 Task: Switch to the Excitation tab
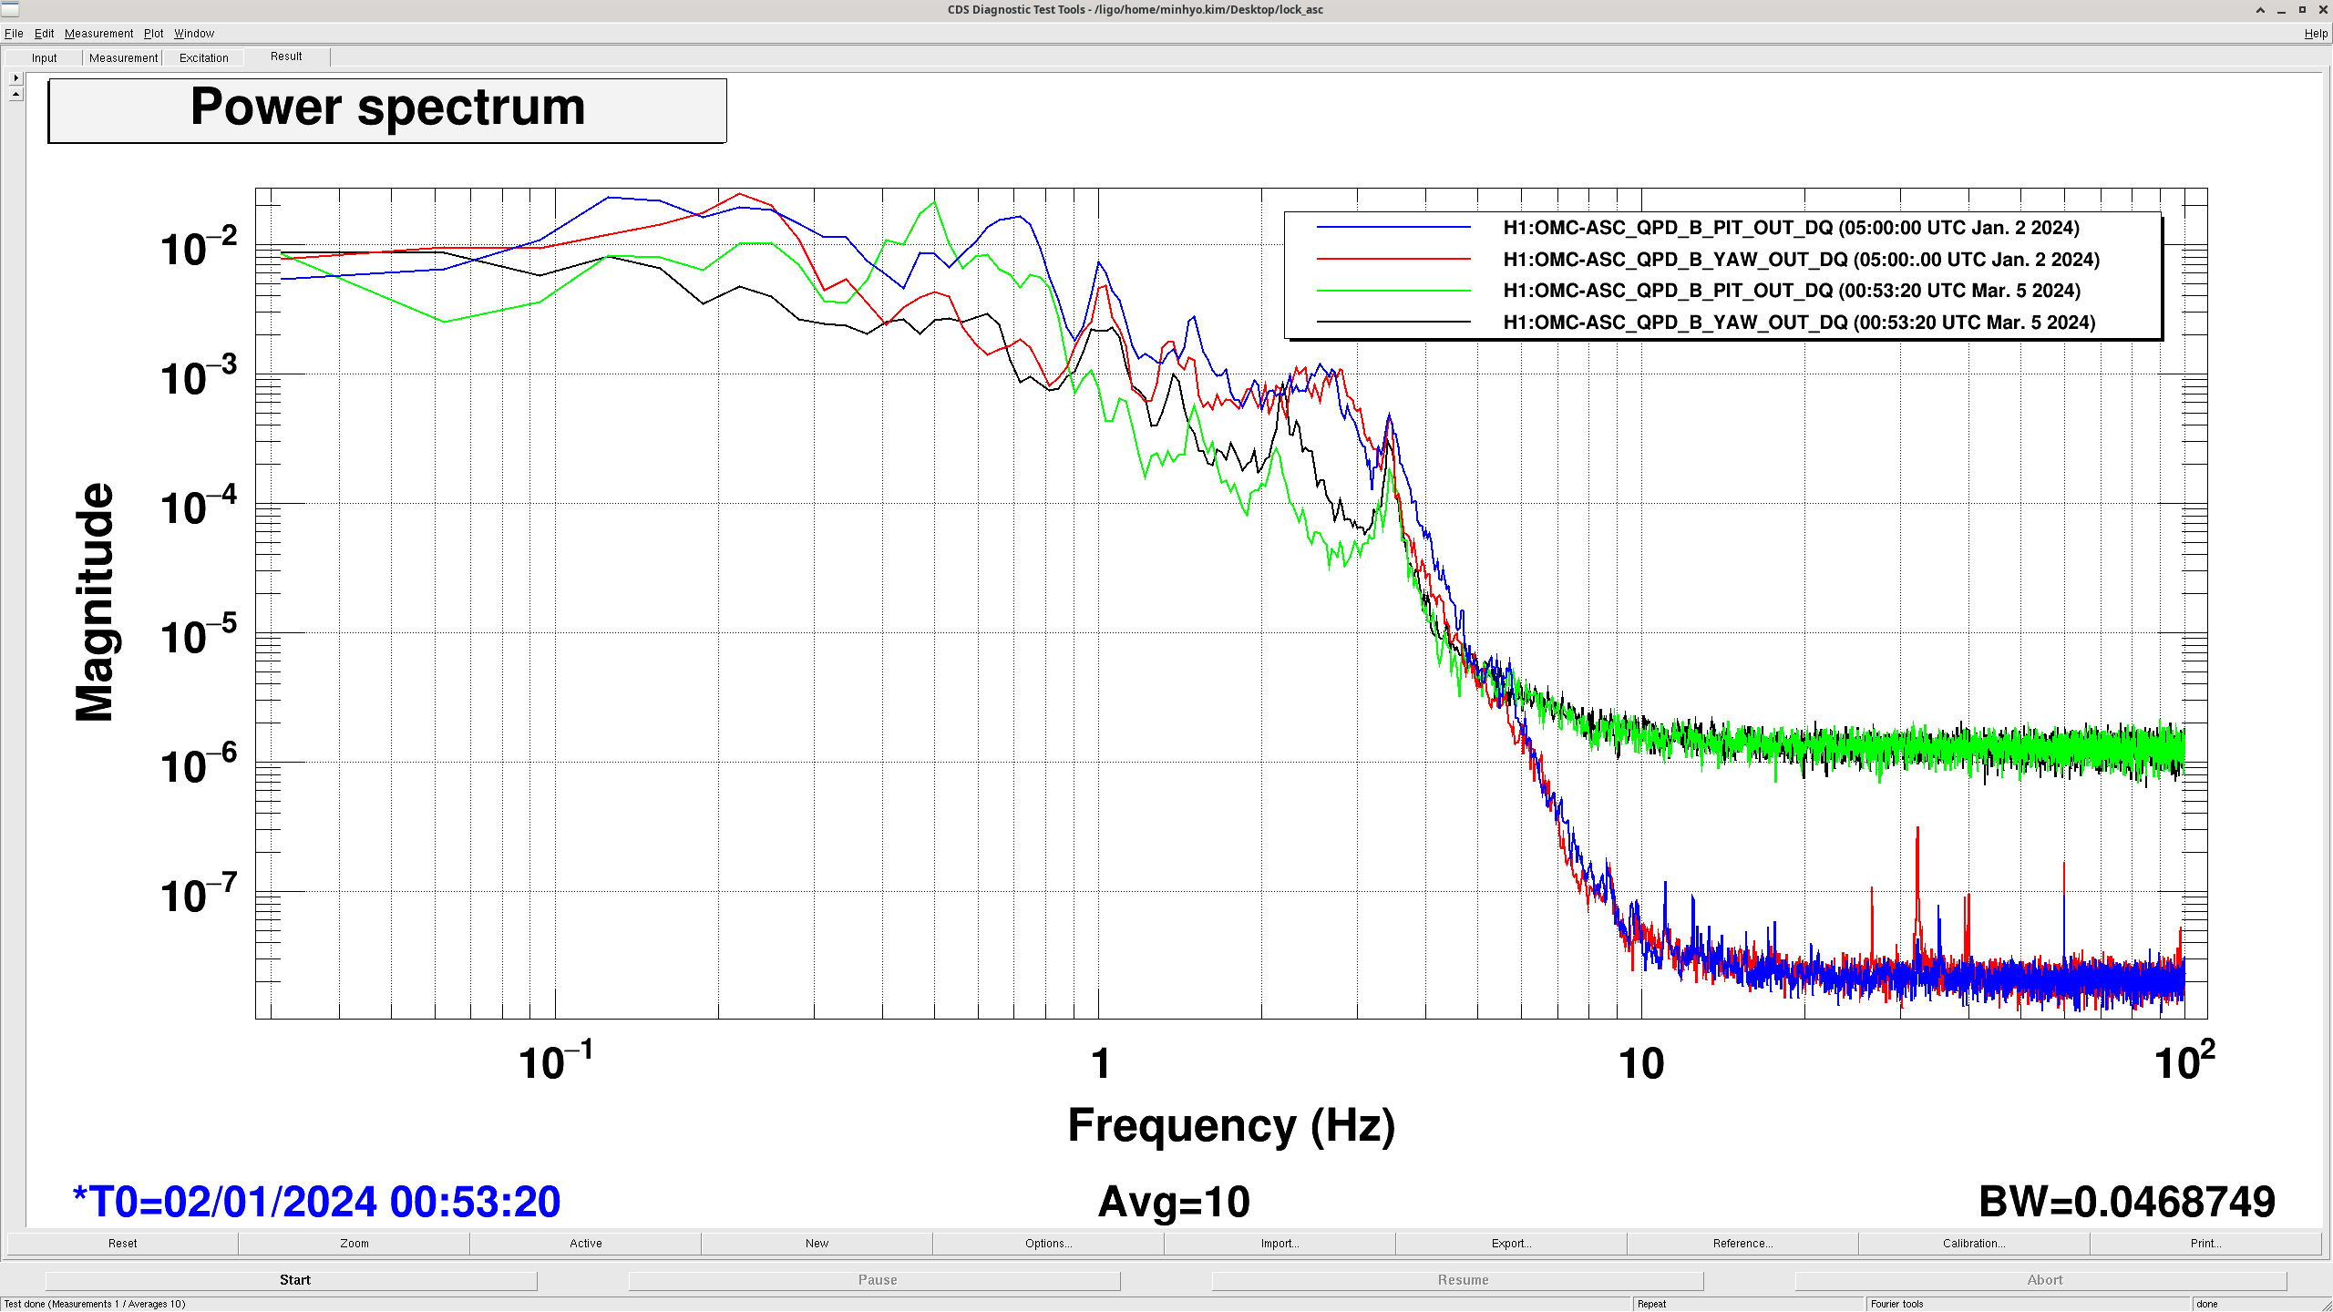(x=203, y=57)
